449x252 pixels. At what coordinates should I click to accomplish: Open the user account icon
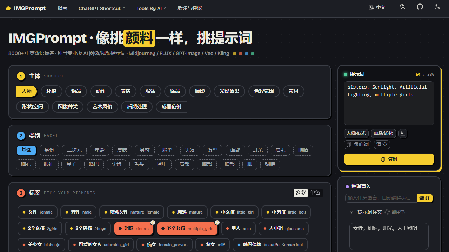tap(402, 7)
